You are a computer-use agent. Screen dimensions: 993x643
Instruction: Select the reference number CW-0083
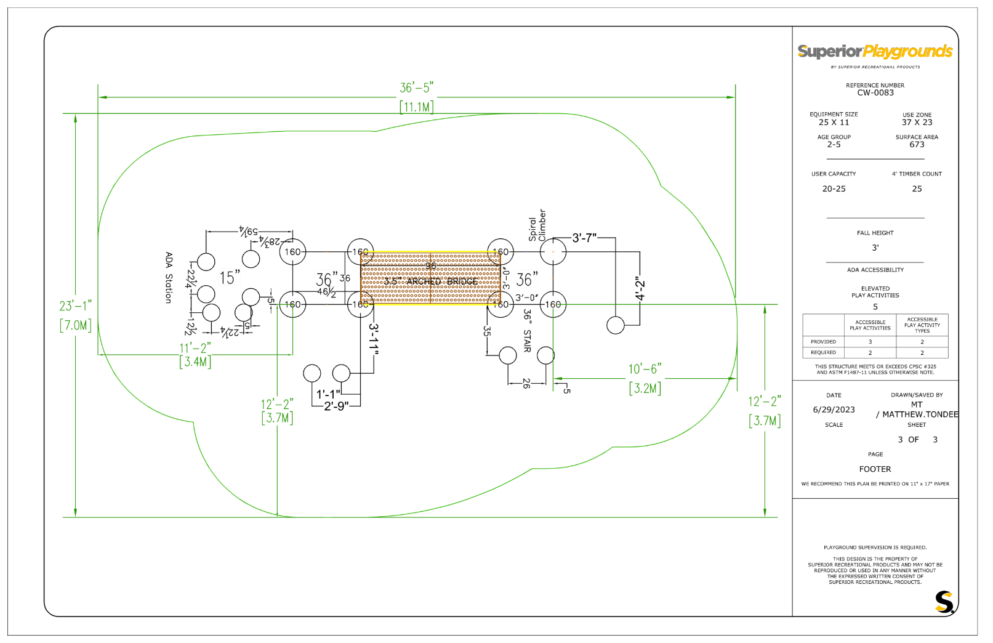click(875, 93)
